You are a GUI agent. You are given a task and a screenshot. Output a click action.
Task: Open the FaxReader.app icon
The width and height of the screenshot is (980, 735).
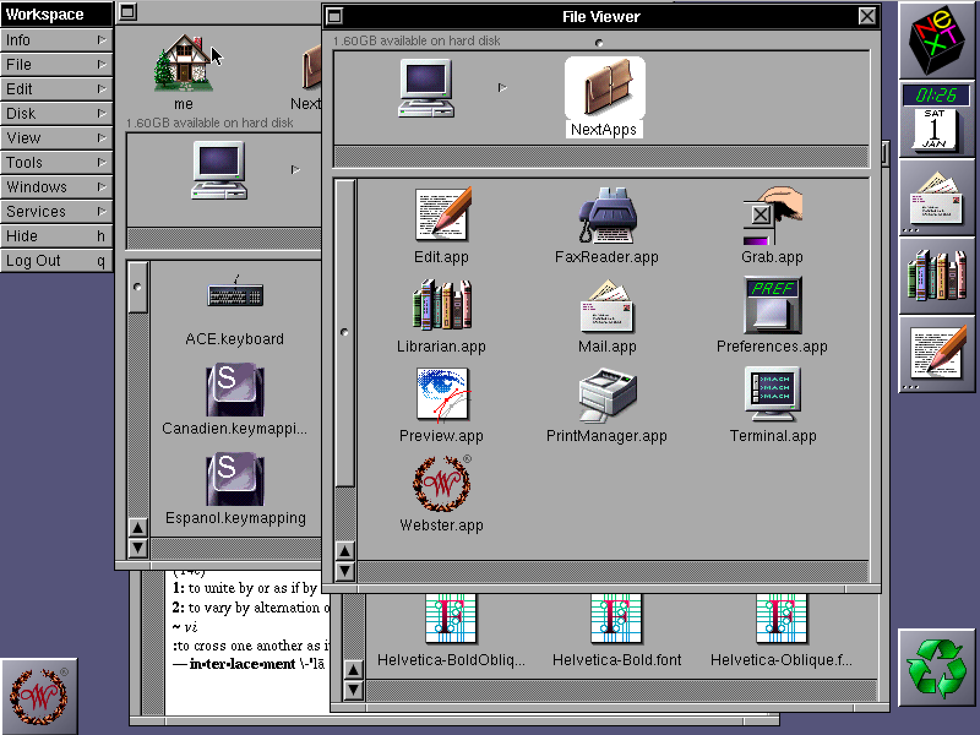pos(607,214)
